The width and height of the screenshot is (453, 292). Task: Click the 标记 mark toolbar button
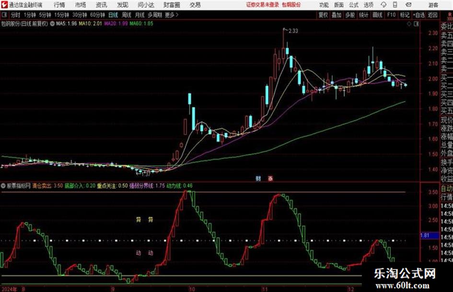coord(405,15)
